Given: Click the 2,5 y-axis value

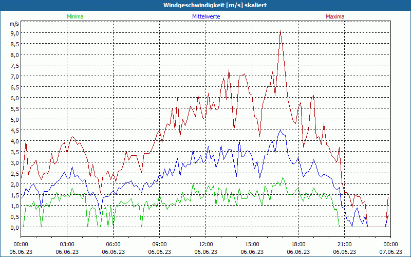Looking at the screenshot, I should click(x=14, y=174).
